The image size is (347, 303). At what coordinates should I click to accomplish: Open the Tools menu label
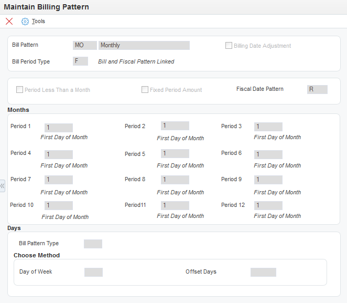tap(38, 22)
